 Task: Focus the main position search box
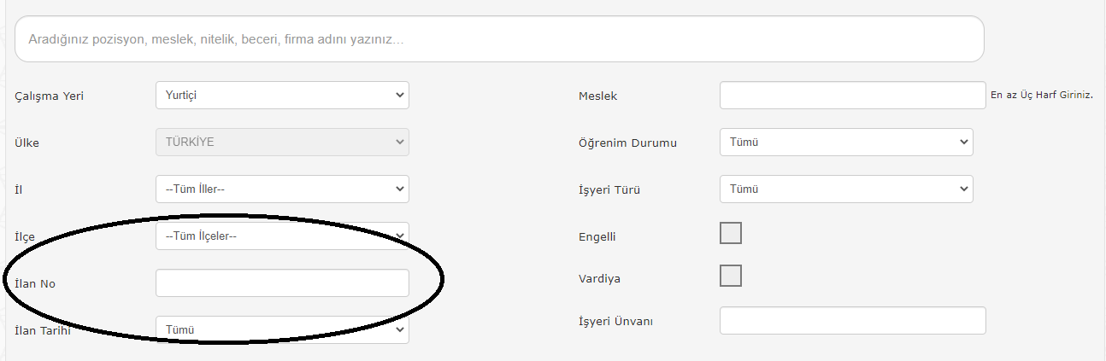click(499, 39)
